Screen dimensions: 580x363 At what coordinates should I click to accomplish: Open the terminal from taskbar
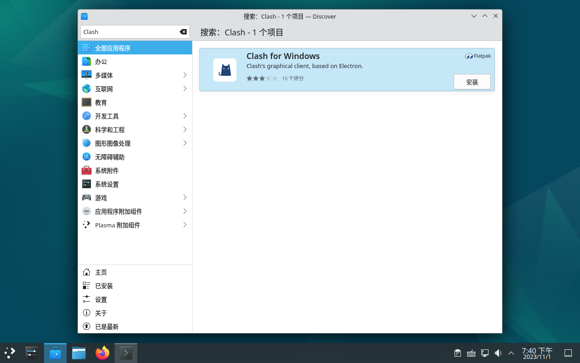point(126,353)
